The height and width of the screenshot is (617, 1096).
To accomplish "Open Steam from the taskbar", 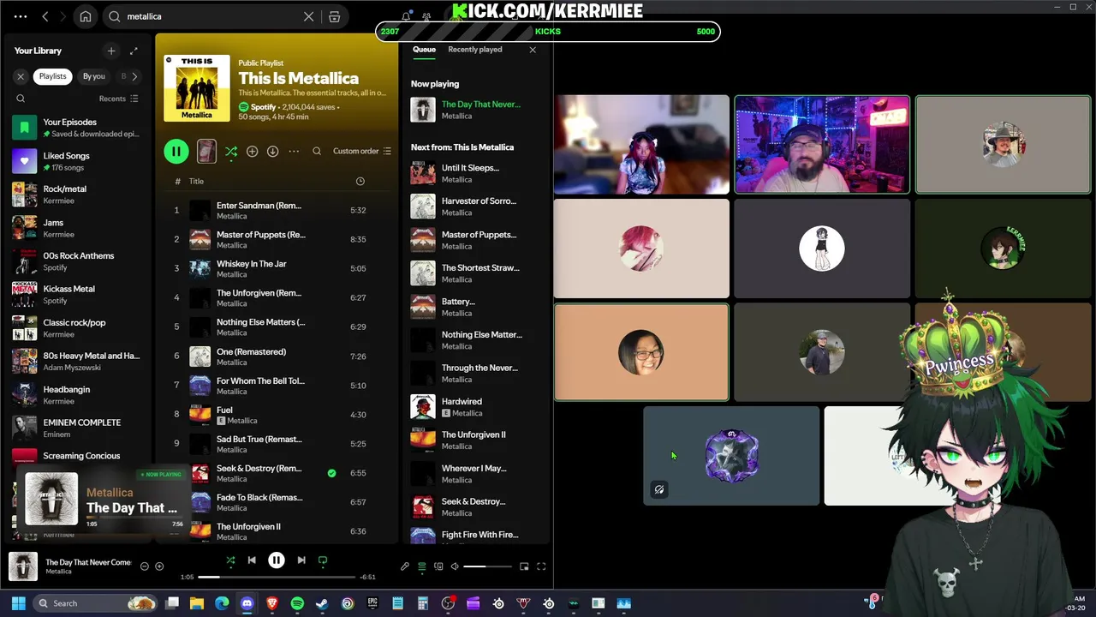I will [x=322, y=603].
